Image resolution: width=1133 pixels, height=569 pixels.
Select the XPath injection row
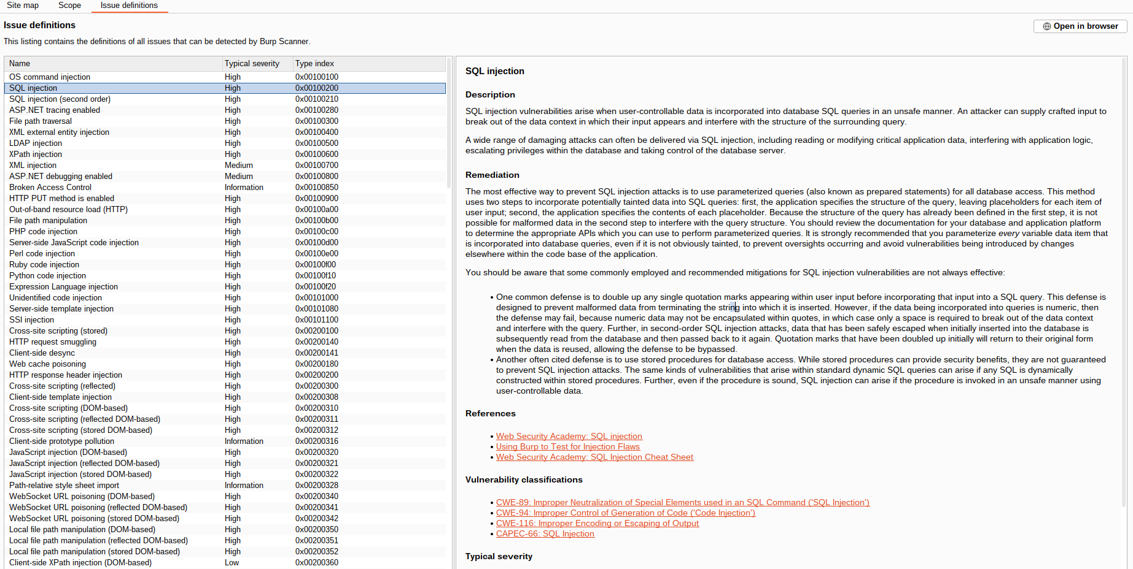(x=225, y=155)
